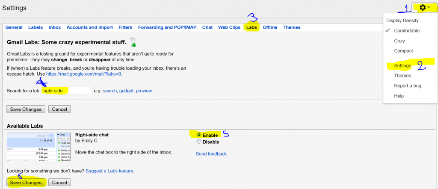The image size is (438, 189).
Task: Go to the Web Clips tab
Action: tap(229, 27)
